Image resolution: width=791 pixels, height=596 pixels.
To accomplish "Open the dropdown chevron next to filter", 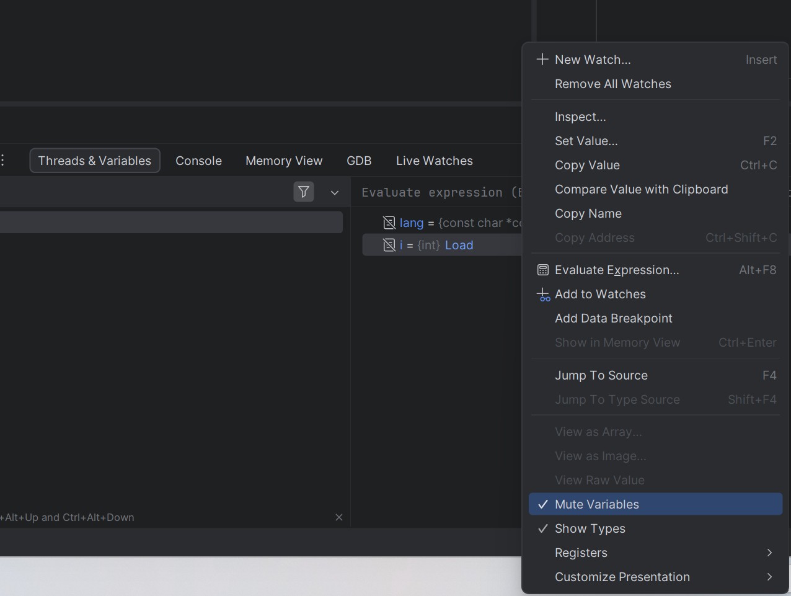I will [x=335, y=193].
